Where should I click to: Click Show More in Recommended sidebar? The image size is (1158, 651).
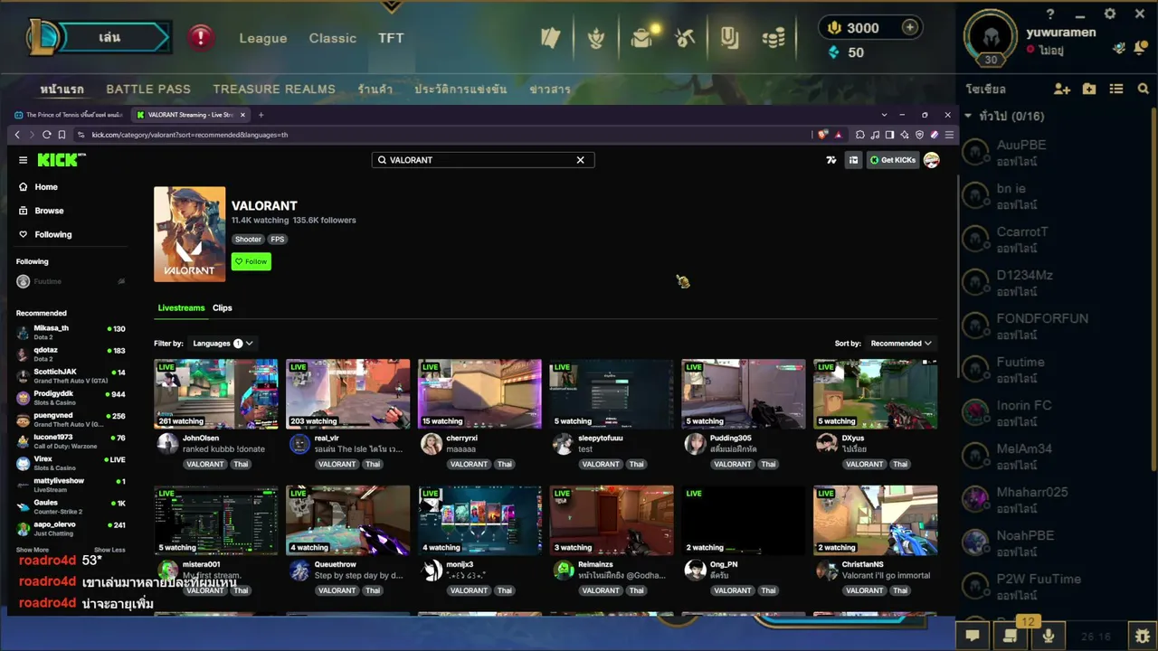[33, 550]
